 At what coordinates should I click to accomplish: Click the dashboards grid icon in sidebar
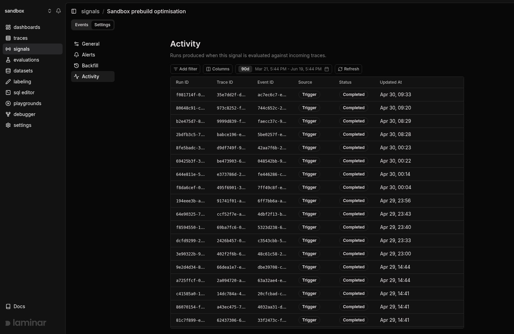(x=8, y=27)
